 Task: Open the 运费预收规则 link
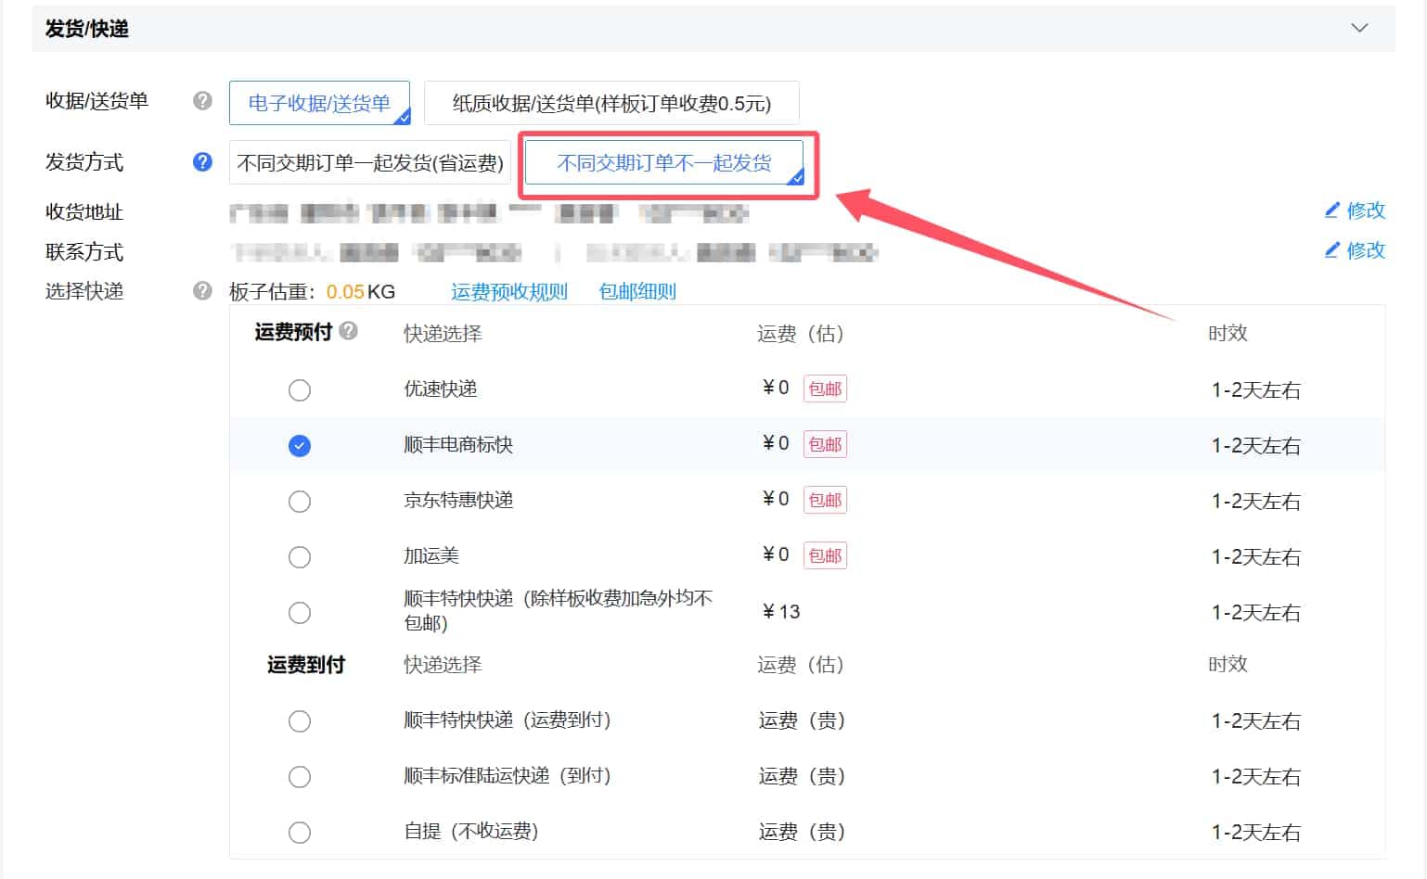click(x=508, y=290)
